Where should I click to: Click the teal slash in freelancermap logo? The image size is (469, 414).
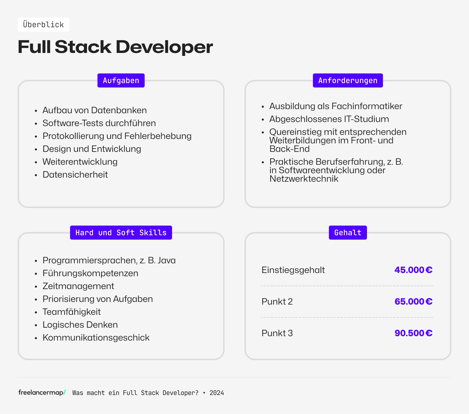pyautogui.click(x=63, y=393)
